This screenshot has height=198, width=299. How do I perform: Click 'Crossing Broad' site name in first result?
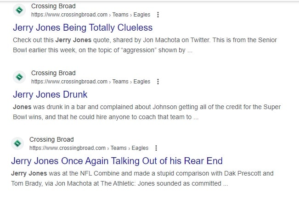(53, 6)
